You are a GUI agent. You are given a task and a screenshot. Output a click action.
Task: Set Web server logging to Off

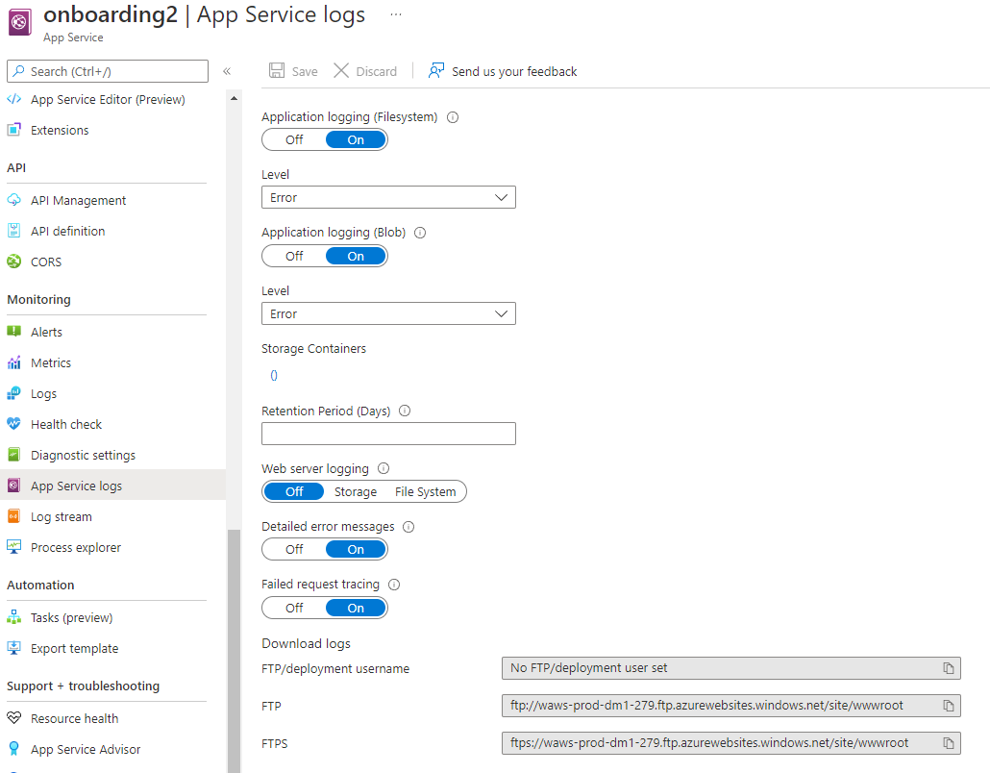pos(294,491)
